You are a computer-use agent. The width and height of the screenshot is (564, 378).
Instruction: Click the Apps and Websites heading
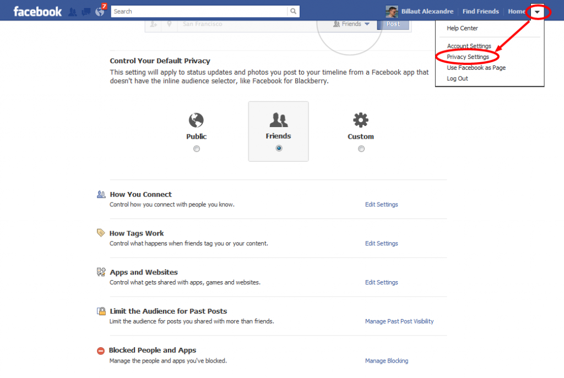pyautogui.click(x=144, y=272)
